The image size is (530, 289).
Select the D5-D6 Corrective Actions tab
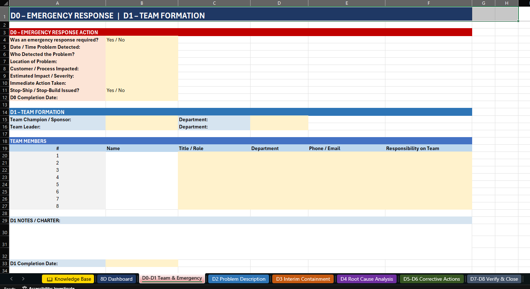(x=431, y=279)
